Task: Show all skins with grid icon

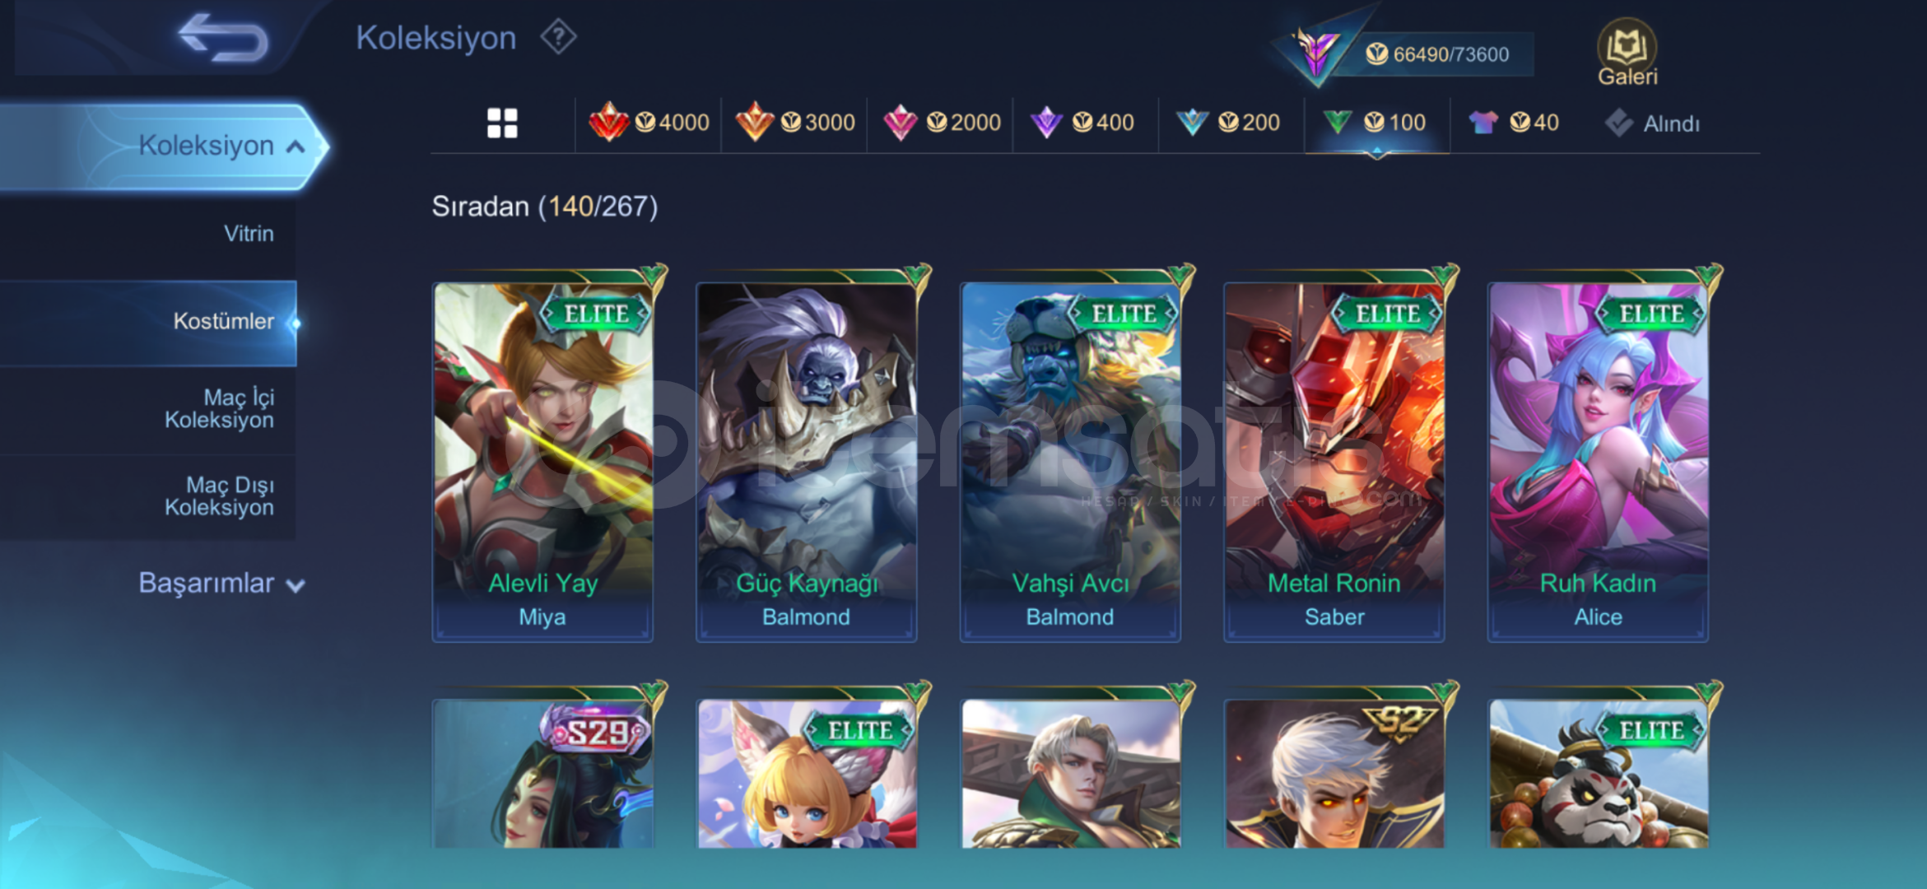Action: 502,123
